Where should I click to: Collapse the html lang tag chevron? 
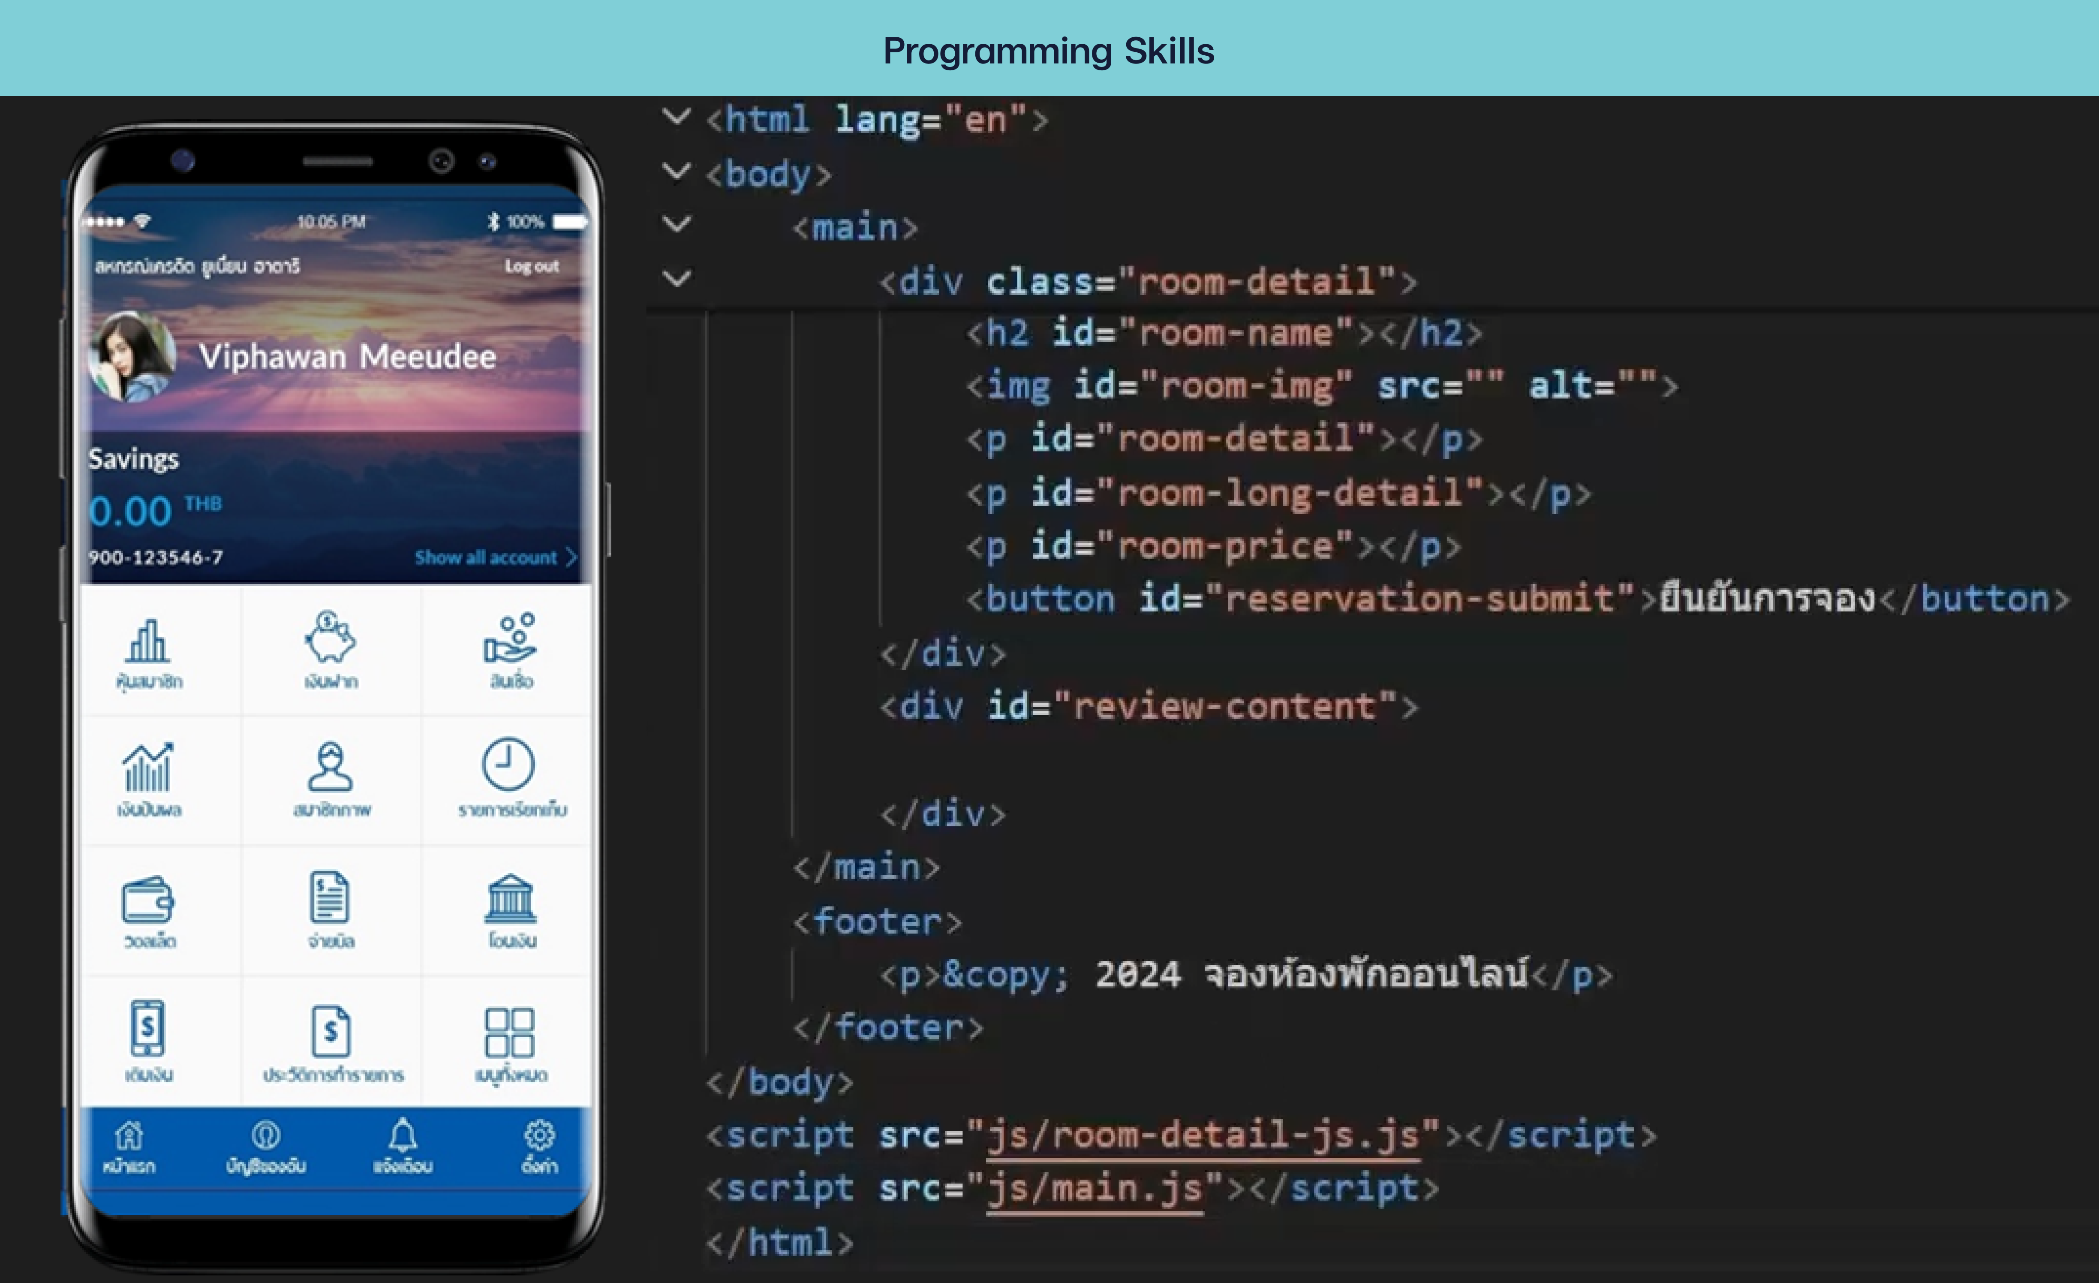(x=677, y=117)
